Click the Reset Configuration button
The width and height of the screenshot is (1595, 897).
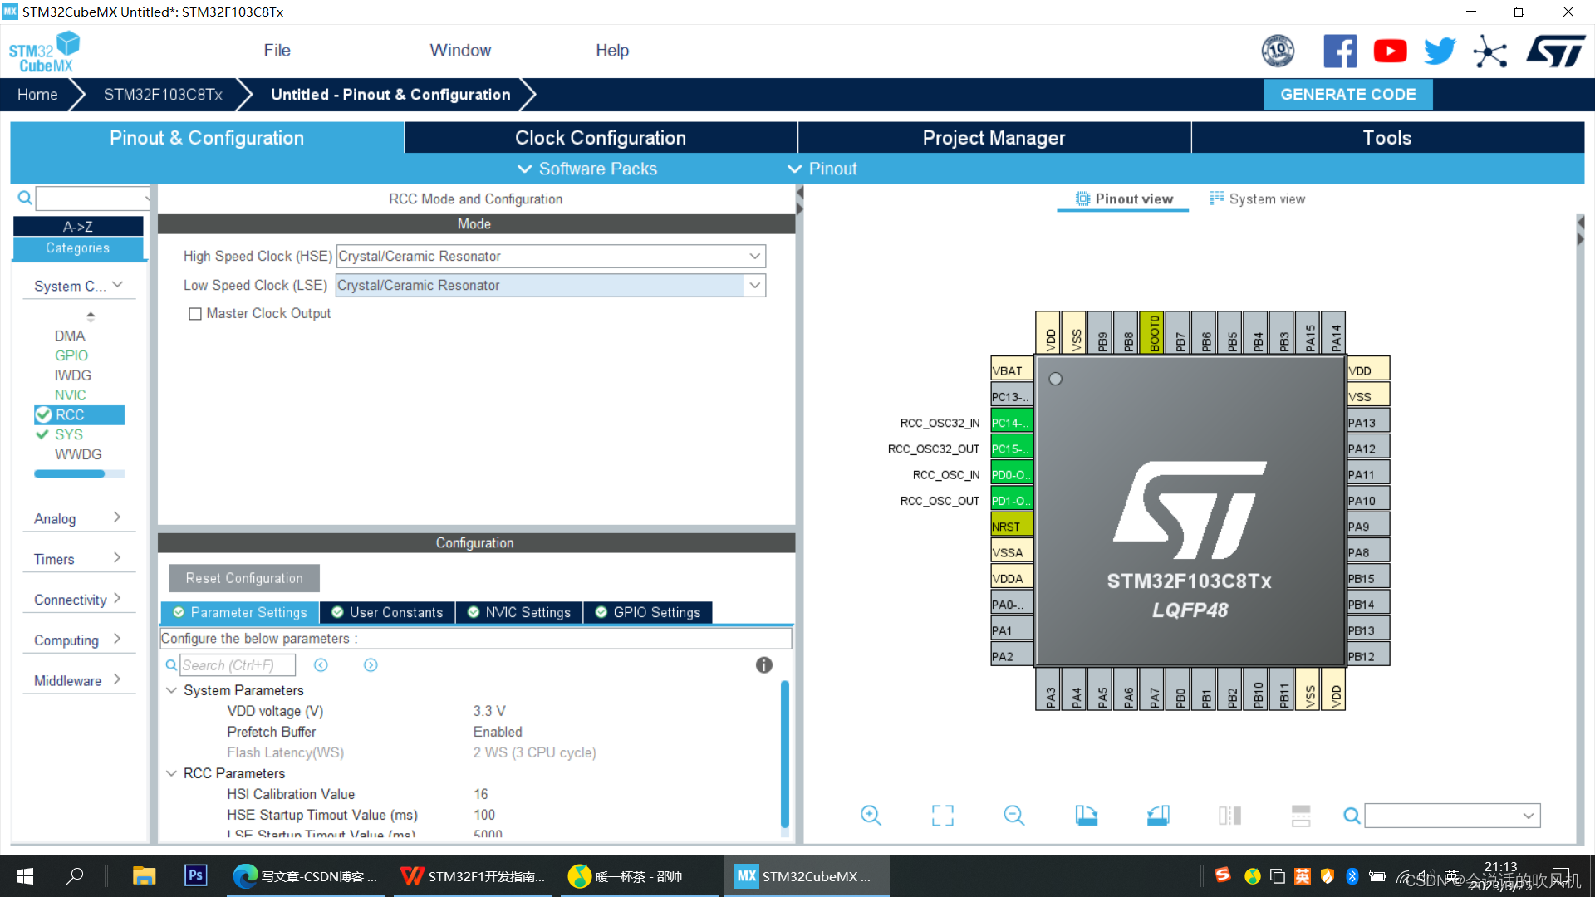tap(244, 578)
